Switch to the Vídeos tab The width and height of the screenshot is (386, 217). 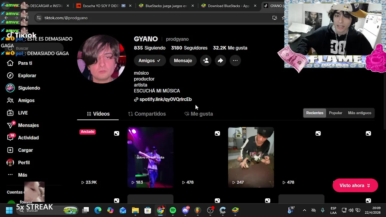pos(98,114)
